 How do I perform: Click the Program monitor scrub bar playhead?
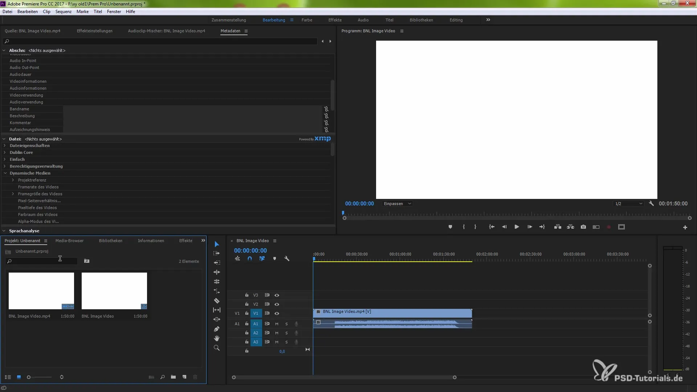point(343,213)
